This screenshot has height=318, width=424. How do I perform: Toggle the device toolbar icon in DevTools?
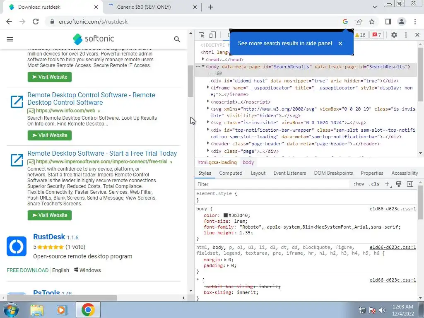[212, 35]
